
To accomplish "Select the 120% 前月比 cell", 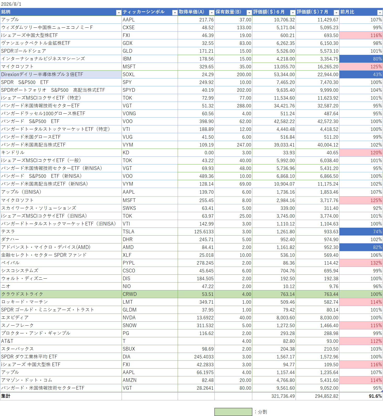I will (361, 152).
